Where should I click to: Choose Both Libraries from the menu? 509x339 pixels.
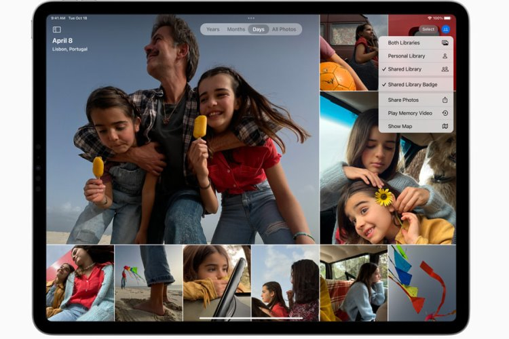(404, 43)
